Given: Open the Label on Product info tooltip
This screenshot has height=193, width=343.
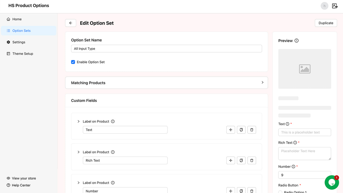Looking at the screenshot, I should tap(113, 121).
